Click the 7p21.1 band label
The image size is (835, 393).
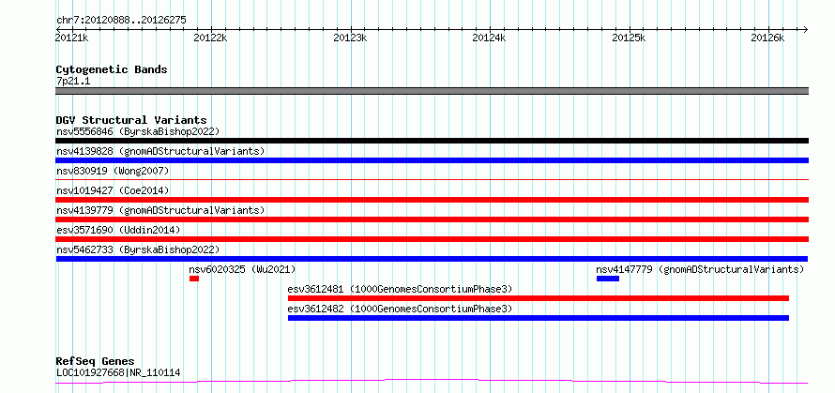click(x=73, y=81)
